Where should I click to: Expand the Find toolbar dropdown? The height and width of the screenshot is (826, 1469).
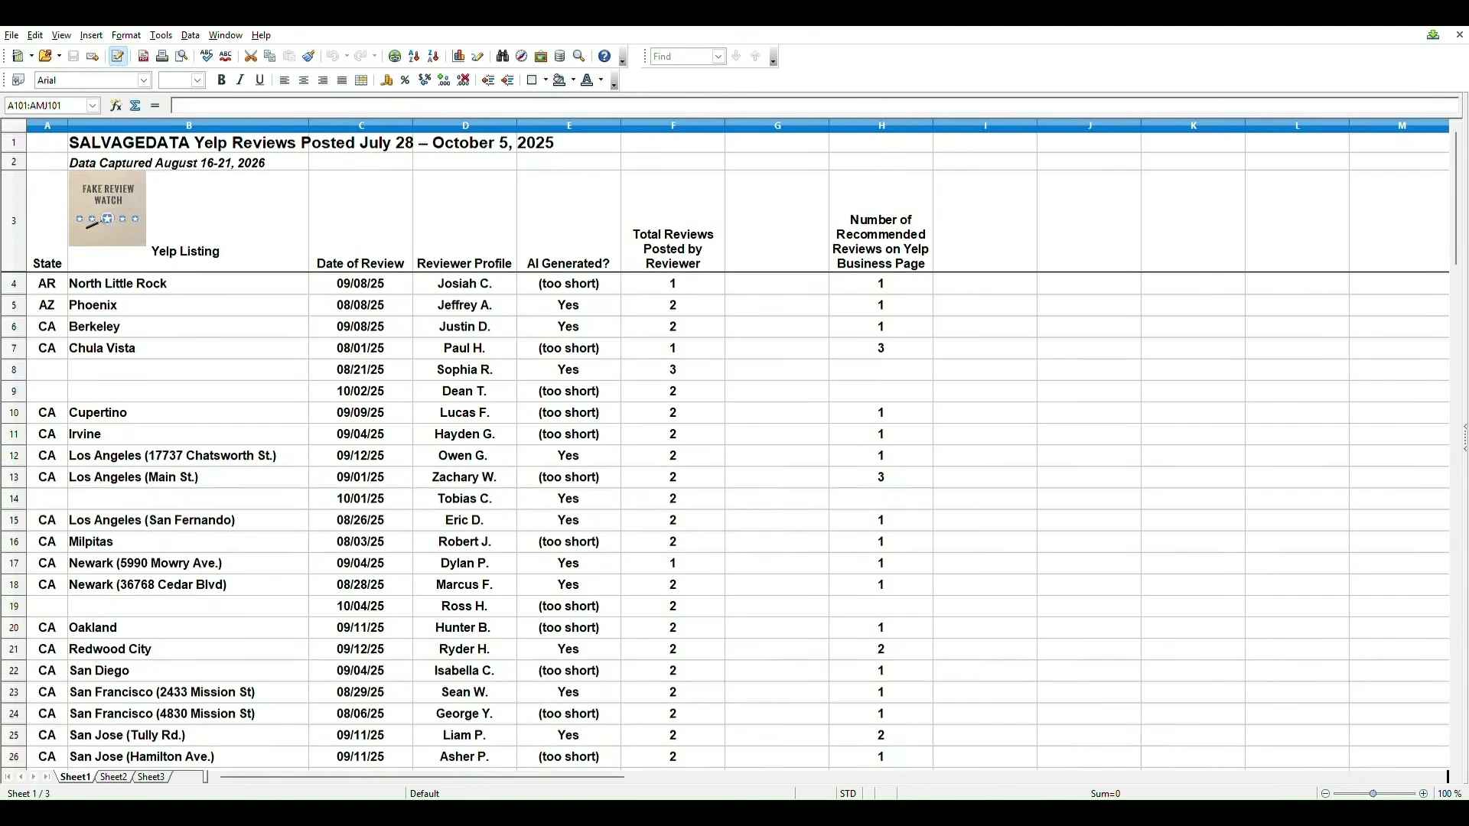718,57
